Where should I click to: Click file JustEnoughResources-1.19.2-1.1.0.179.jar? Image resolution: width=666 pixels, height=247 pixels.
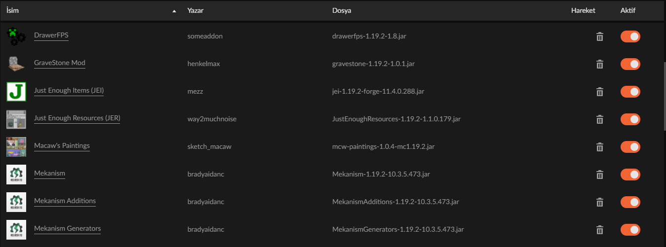[396, 119]
